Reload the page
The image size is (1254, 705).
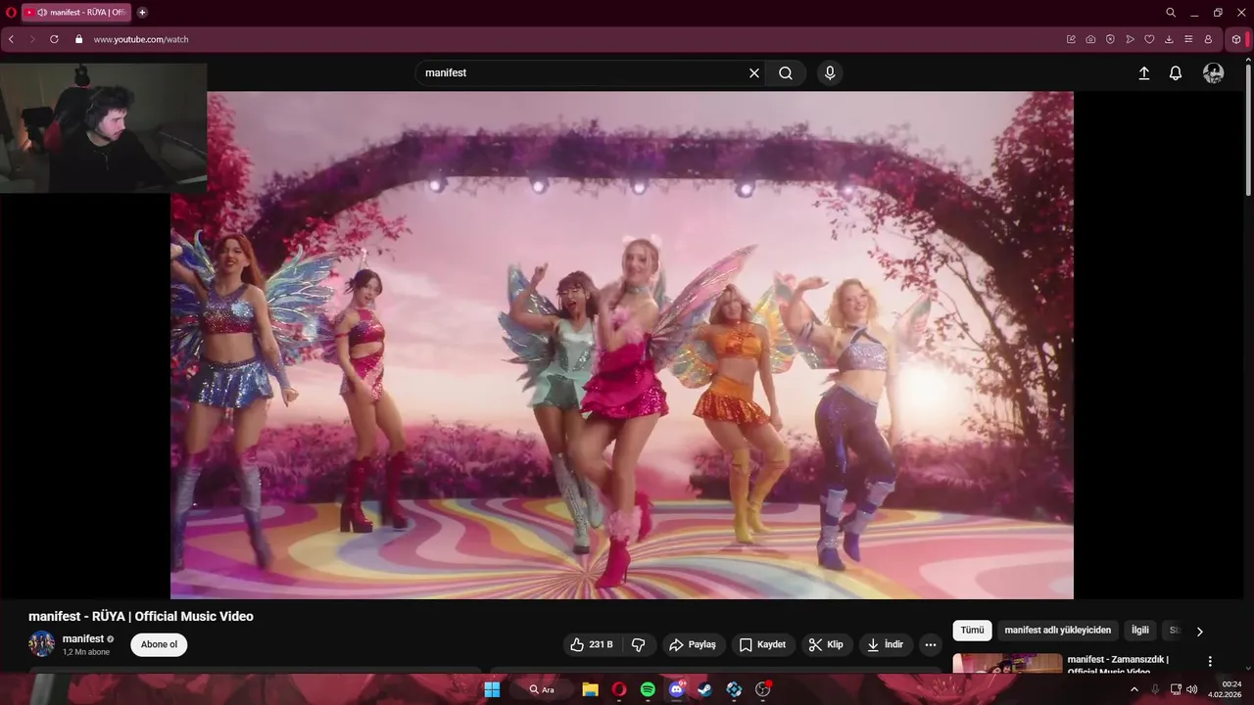pyautogui.click(x=54, y=39)
